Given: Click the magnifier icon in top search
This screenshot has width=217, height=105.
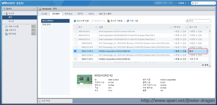Looking at the screenshot, I should (x=193, y=3).
